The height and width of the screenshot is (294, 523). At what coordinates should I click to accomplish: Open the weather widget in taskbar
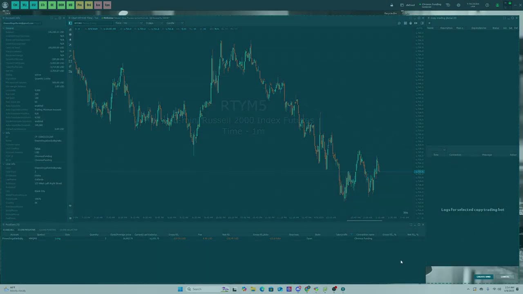15,289
